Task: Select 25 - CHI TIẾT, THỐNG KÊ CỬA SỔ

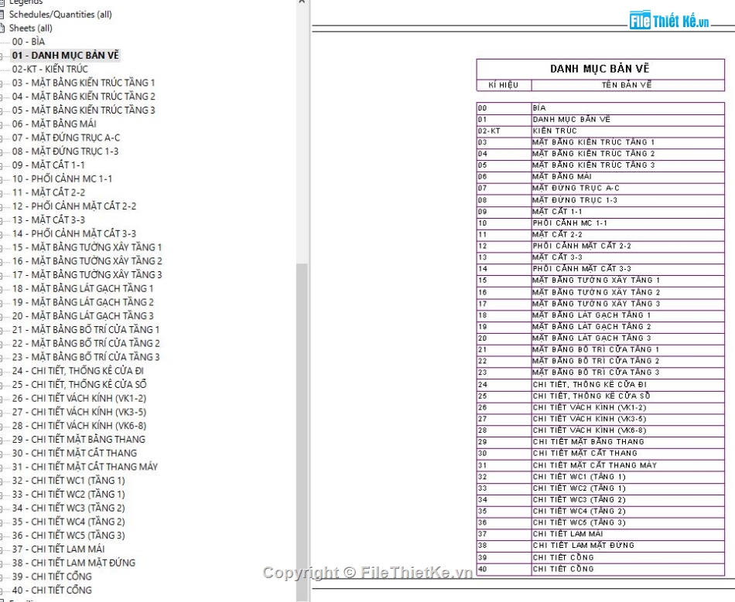Action: coord(79,384)
